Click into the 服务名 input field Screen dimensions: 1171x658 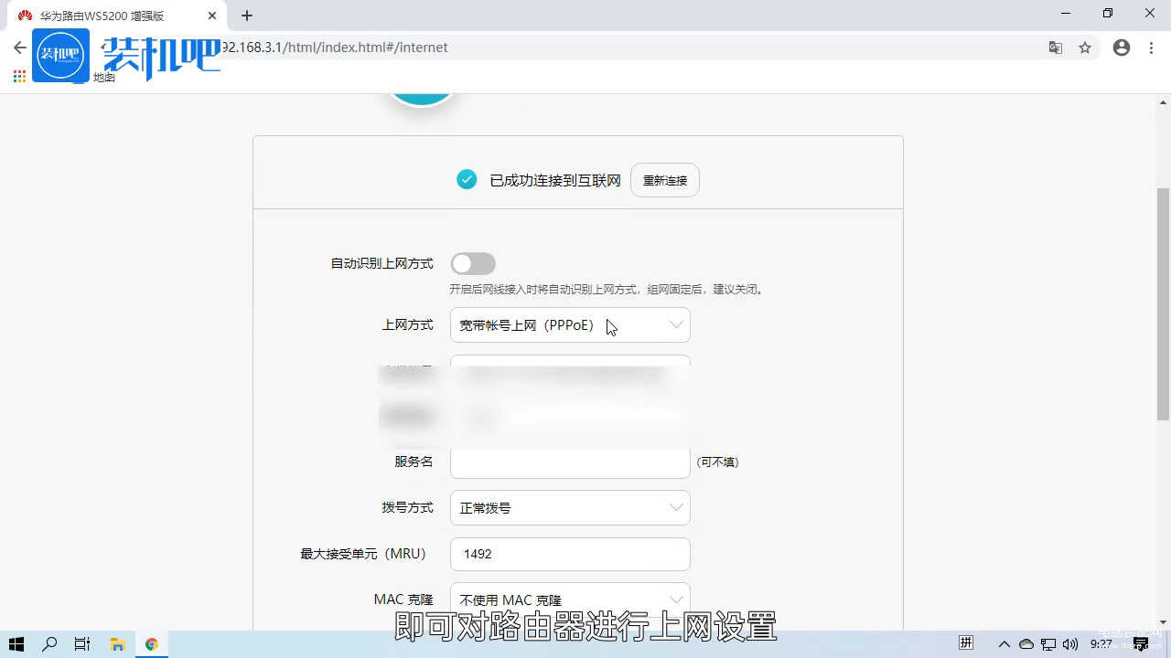click(570, 462)
